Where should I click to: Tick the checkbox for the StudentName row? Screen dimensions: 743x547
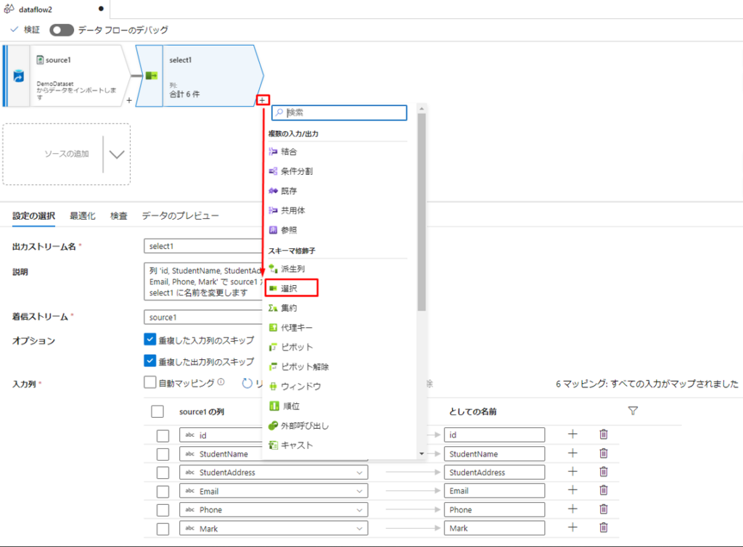pos(163,454)
